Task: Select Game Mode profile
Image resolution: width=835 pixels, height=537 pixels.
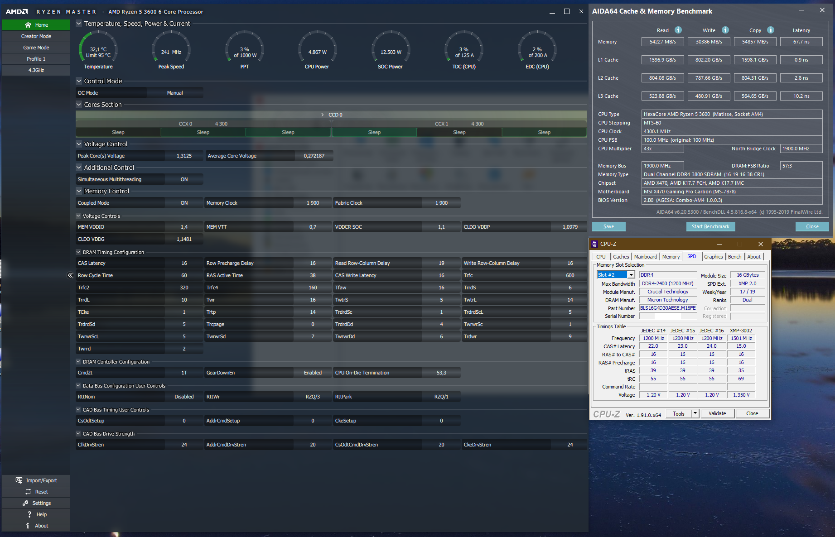Action: point(36,48)
